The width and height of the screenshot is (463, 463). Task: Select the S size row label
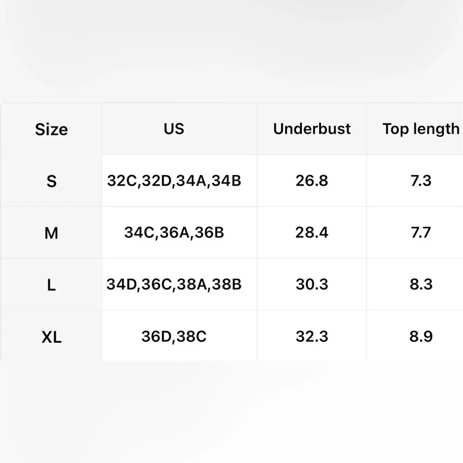(x=51, y=181)
